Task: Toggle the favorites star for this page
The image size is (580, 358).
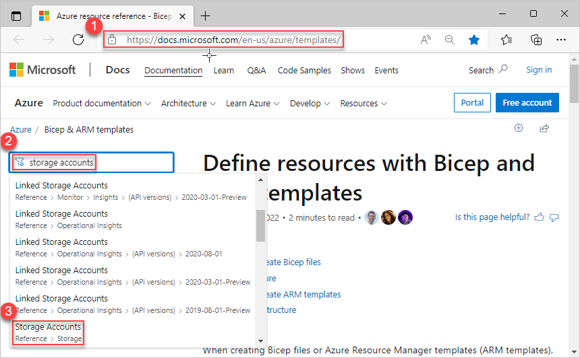Action: click(x=474, y=40)
